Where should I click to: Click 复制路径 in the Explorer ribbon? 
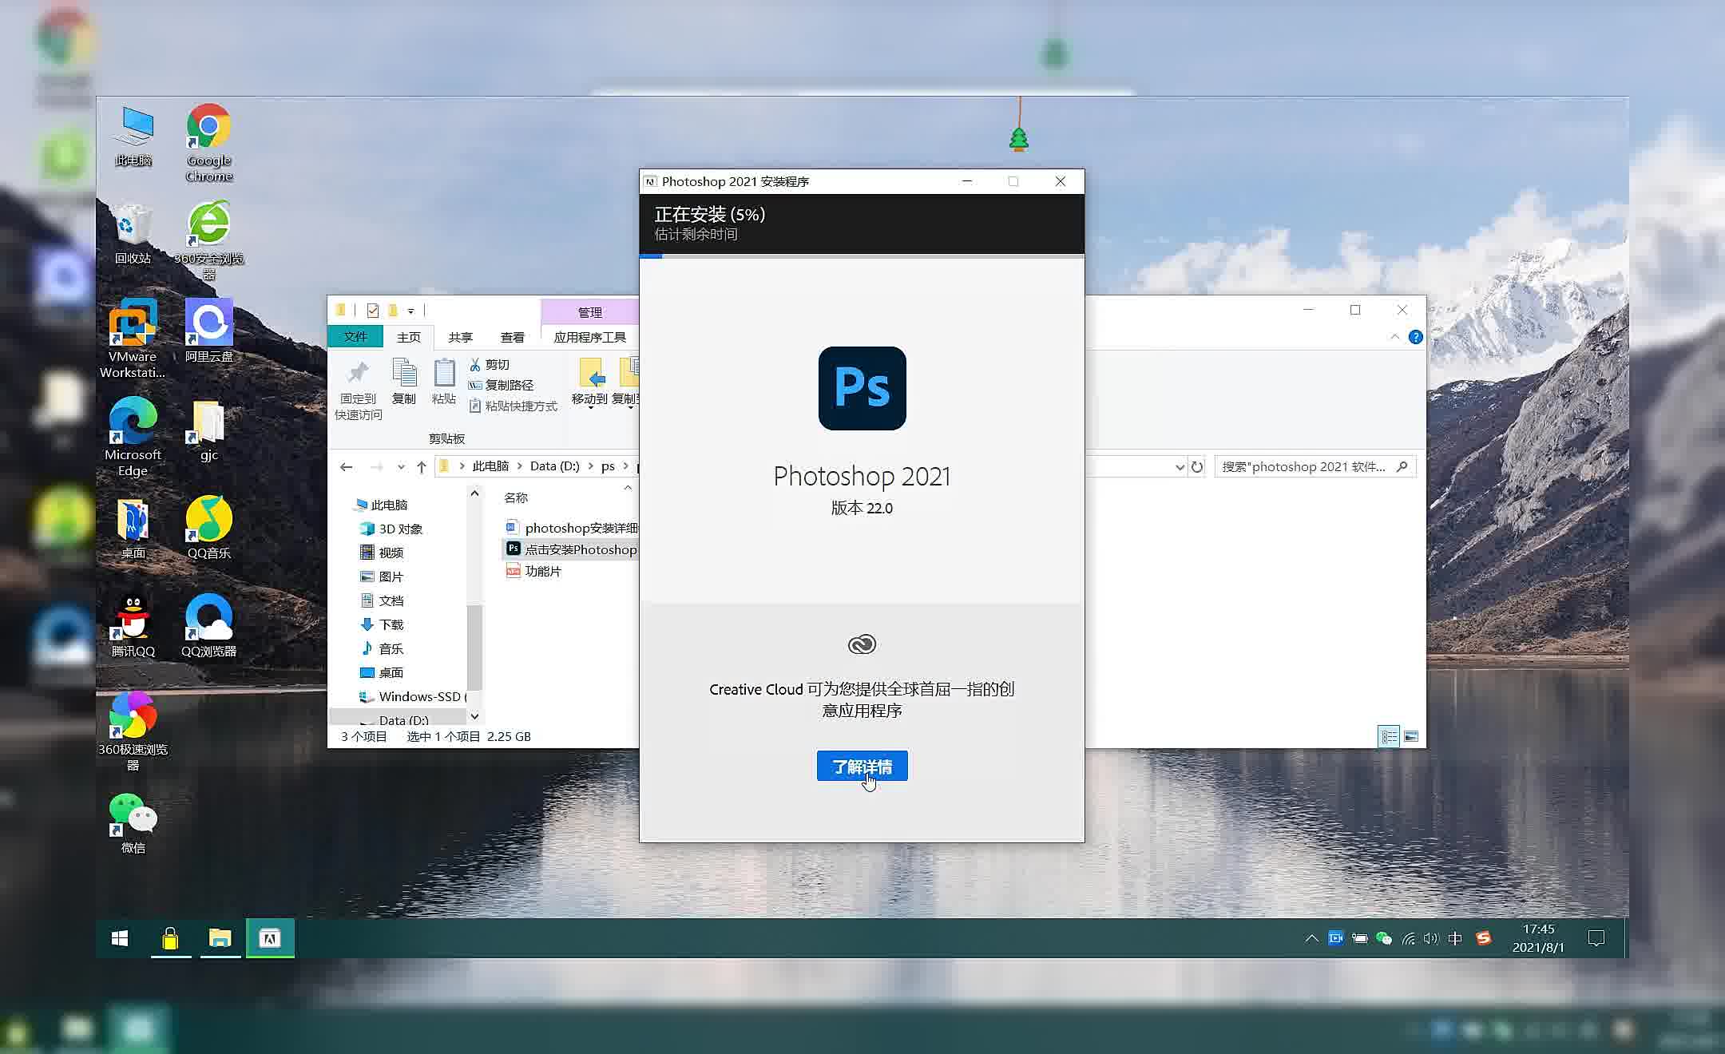502,385
